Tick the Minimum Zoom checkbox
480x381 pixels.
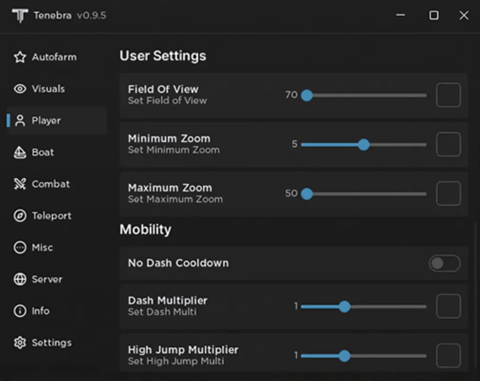click(448, 144)
